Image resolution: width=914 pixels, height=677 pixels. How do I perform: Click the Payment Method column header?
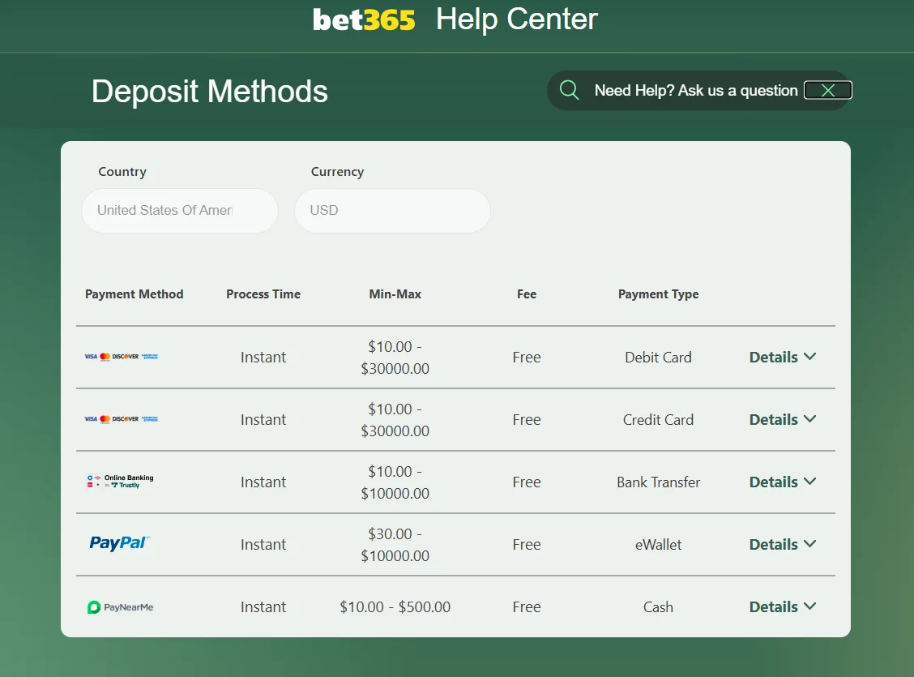pyautogui.click(x=134, y=294)
